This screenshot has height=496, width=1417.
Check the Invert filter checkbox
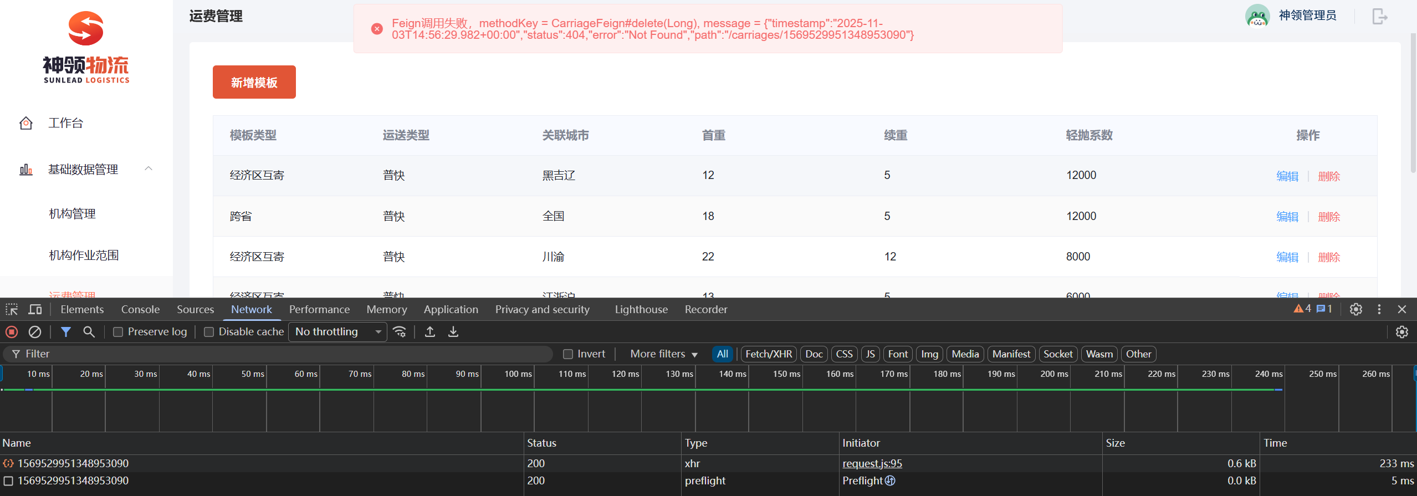(x=568, y=354)
